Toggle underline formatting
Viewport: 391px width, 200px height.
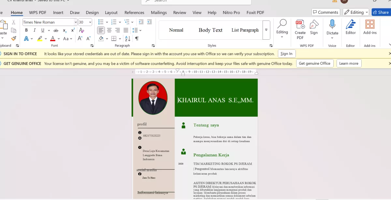tap(43, 30)
